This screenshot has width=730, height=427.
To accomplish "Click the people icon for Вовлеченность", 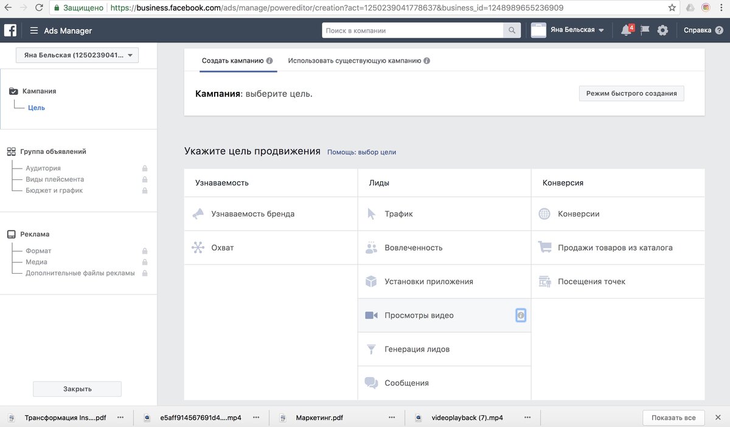I will point(371,248).
